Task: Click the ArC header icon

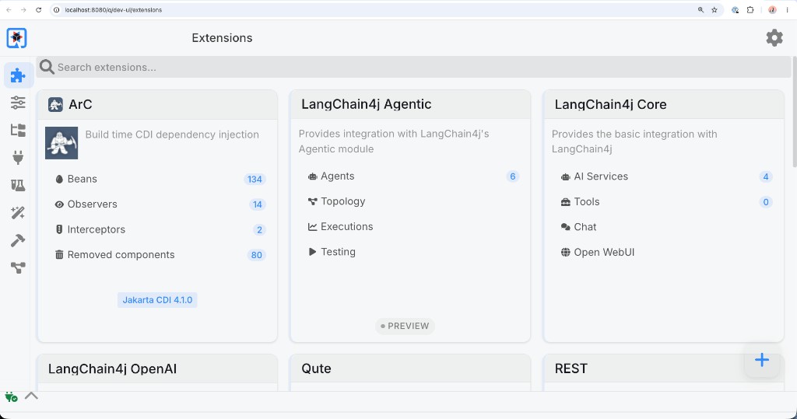Action: [x=55, y=105]
